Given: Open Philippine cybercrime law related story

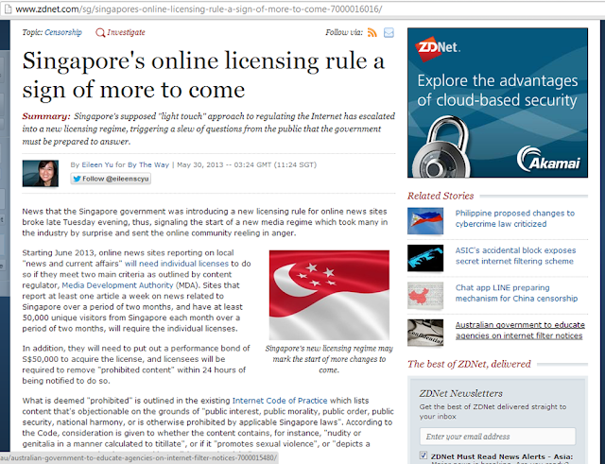Looking at the screenshot, I should tap(514, 218).
